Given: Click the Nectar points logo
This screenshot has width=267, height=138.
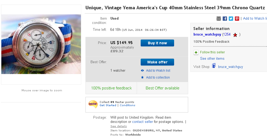Looking at the screenshot, I should [x=93, y=104].
